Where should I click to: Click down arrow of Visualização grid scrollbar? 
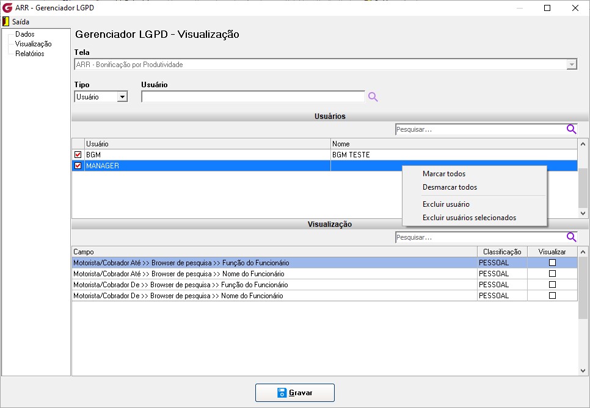pos(583,370)
